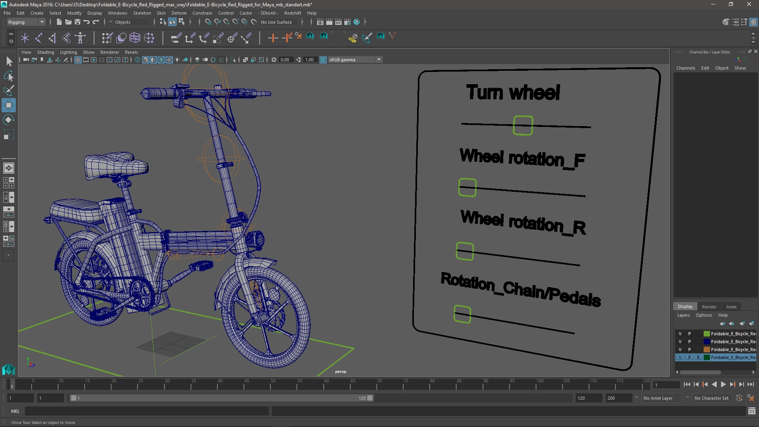This screenshot has width=759, height=427.
Task: Toggle R reference state on selected layer
Action: 698,357
